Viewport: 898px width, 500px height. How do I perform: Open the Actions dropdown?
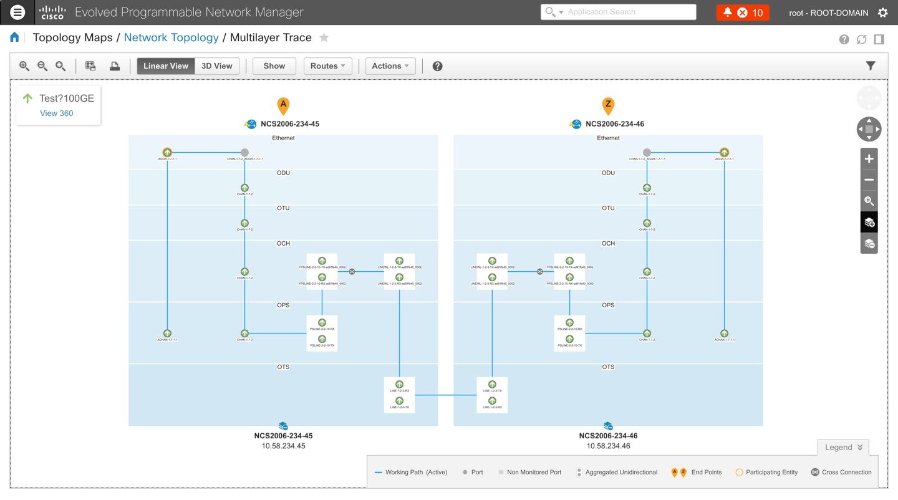click(x=390, y=65)
